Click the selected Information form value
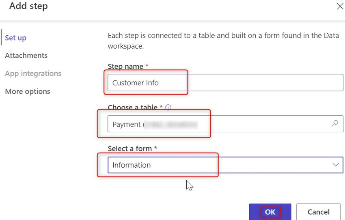This screenshot has width=345, height=220. coord(132,165)
